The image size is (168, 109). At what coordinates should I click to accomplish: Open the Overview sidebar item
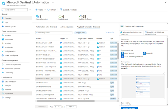click(8, 18)
